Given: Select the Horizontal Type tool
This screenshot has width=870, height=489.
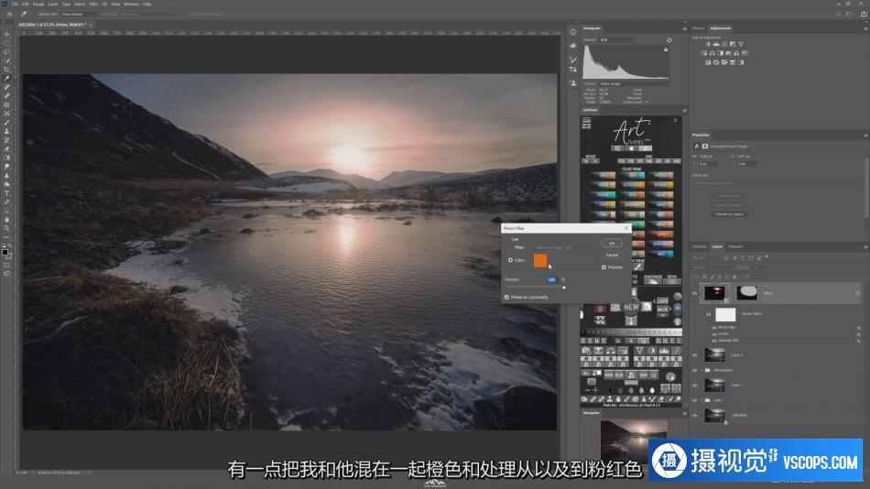Looking at the screenshot, I should click(6, 193).
